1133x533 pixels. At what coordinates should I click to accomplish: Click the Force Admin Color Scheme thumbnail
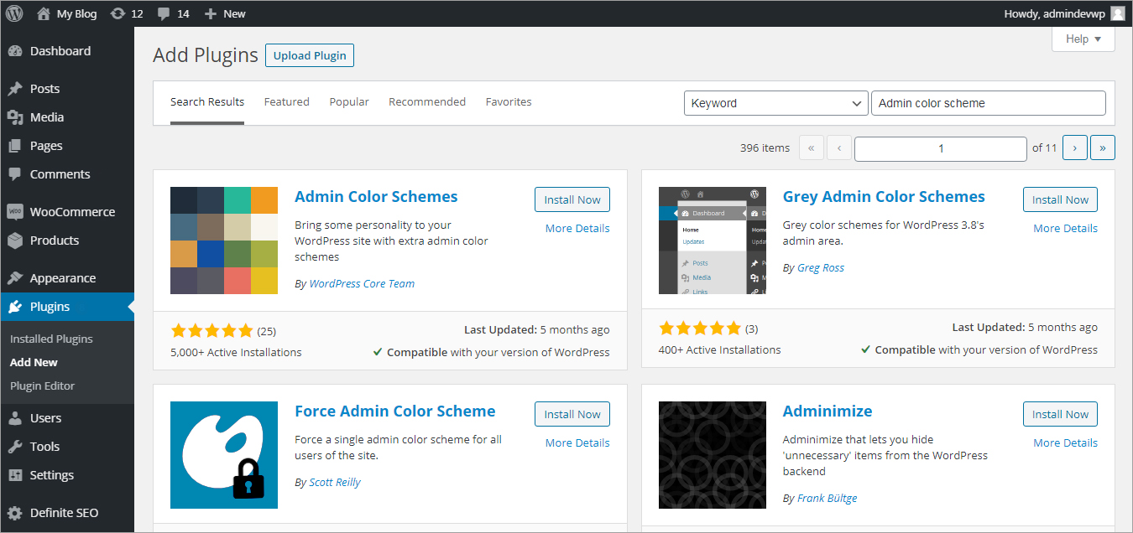click(x=224, y=455)
